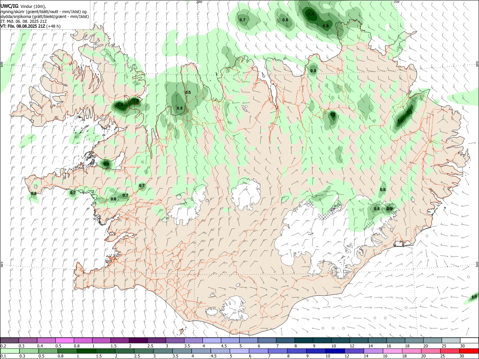Click the palest green 0.1 swatch, lower legend row
479x359 pixels.
9,351
